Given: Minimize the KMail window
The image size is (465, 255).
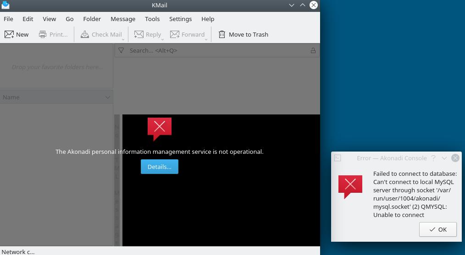Looking at the screenshot, I should (x=292, y=5).
